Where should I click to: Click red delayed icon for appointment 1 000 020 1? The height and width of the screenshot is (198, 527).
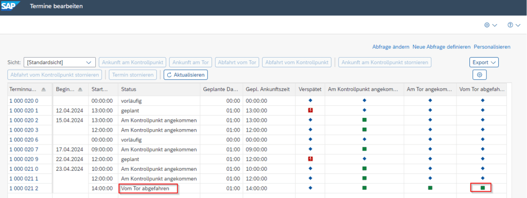310,110
